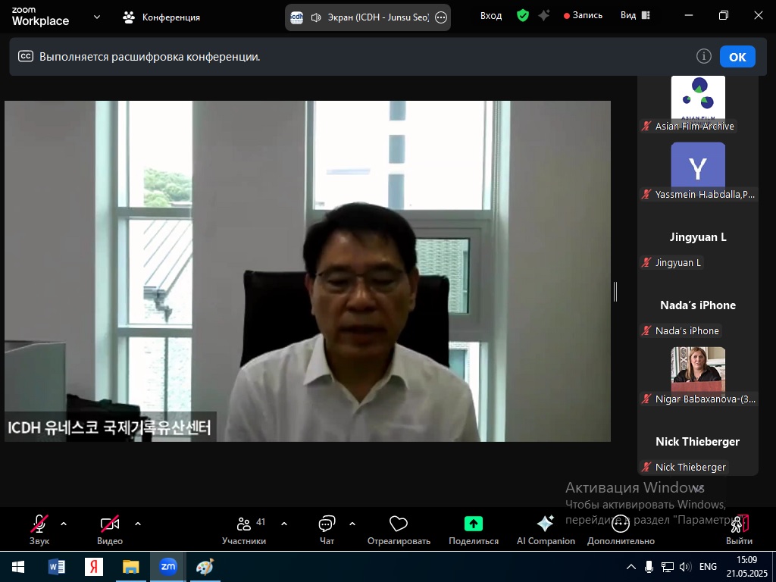Screen dimensions: 776x582
Task: Expand video options arrow next to Видео
Action: click(138, 524)
